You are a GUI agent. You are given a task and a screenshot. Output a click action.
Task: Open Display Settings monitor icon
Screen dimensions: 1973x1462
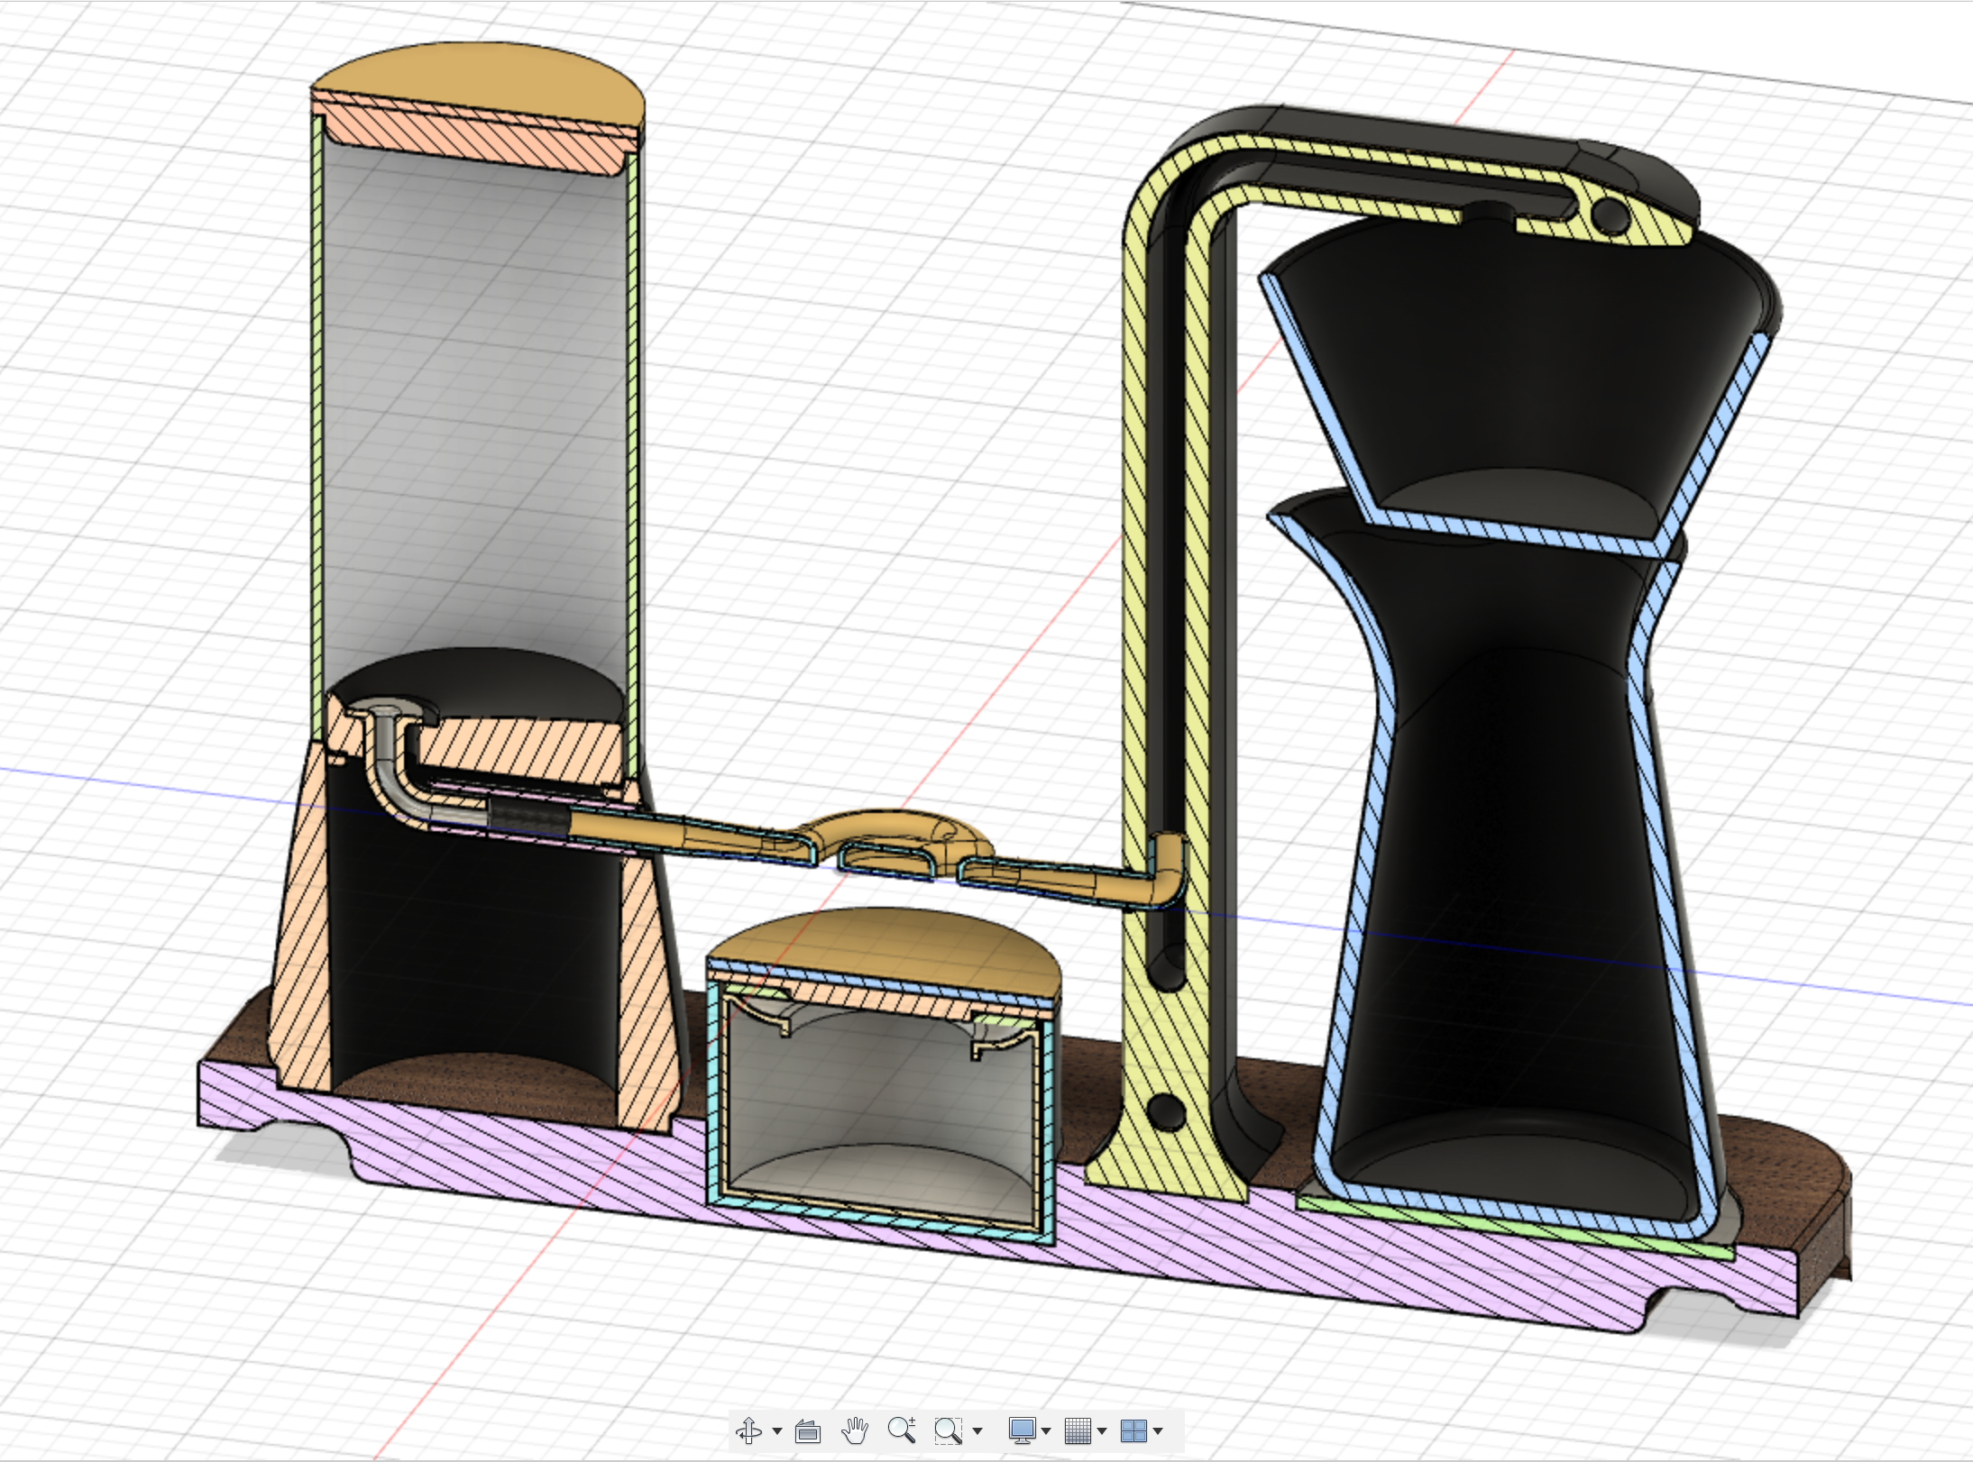(x=1023, y=1430)
